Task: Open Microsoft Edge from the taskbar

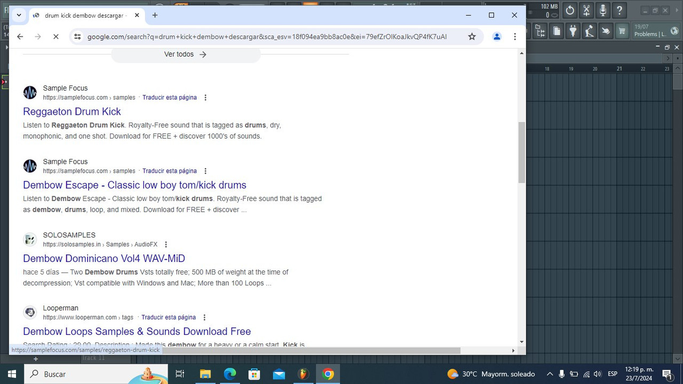Action: [229, 374]
